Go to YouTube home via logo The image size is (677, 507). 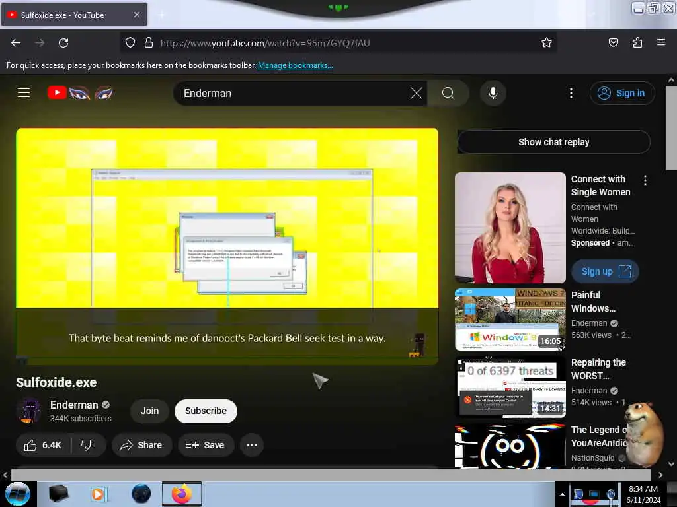point(80,92)
